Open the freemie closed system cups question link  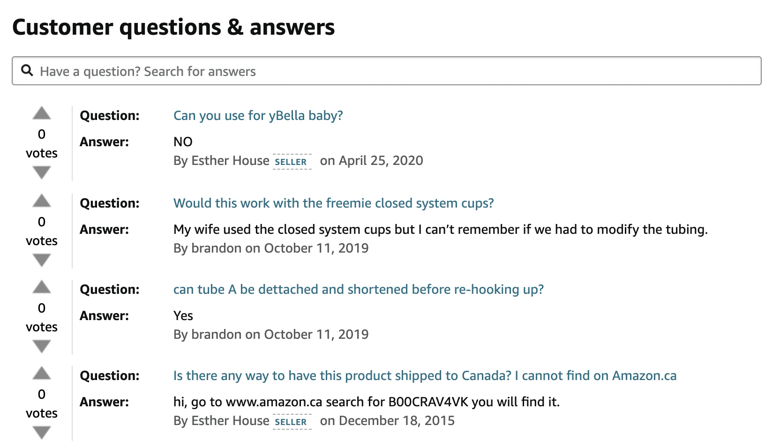[334, 203]
